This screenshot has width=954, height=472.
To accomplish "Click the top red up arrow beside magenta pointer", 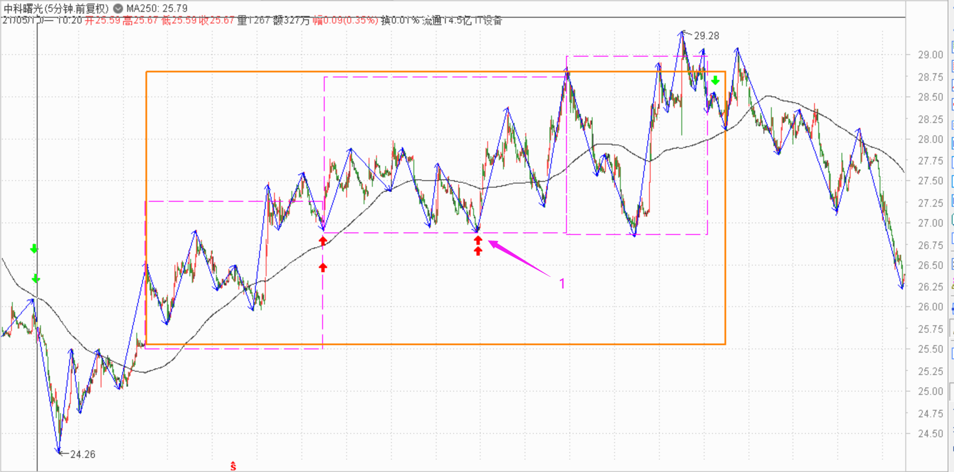I will pyautogui.click(x=478, y=240).
